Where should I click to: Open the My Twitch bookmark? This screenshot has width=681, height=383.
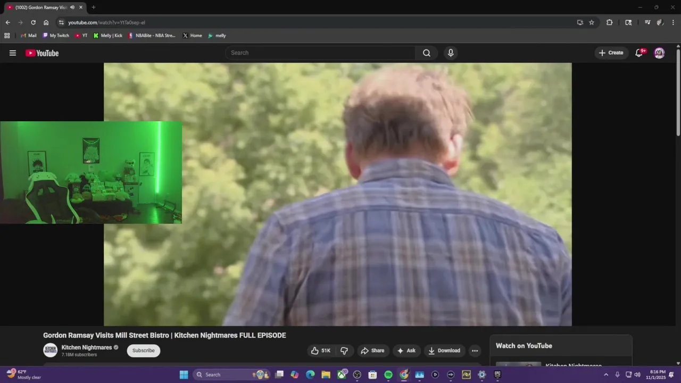coord(56,36)
